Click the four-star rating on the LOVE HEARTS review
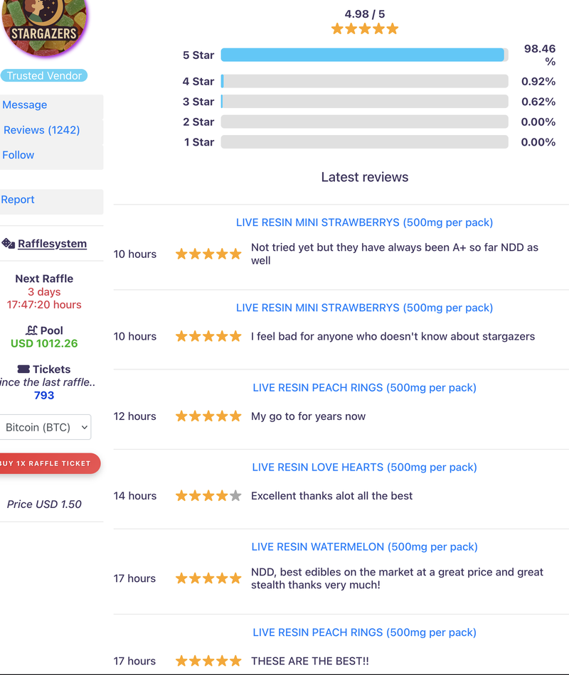569x675 pixels. point(208,496)
